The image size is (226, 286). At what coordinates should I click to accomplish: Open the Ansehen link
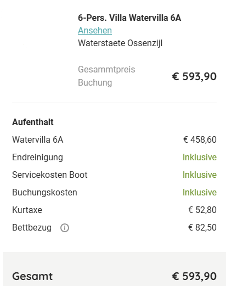tap(95, 30)
